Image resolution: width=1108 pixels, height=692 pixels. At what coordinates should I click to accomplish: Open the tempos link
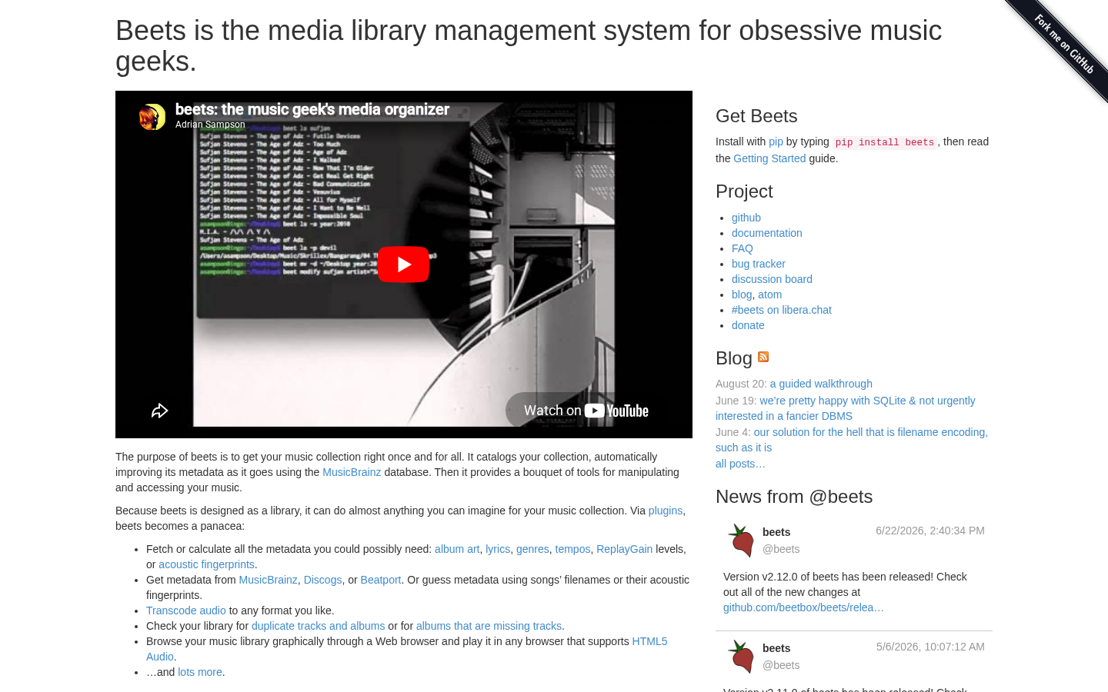pyautogui.click(x=572, y=549)
